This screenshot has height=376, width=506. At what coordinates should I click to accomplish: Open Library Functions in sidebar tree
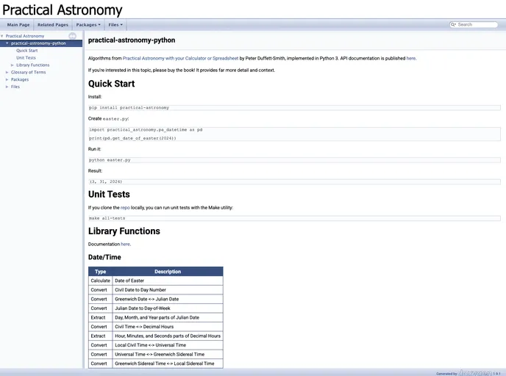point(33,65)
